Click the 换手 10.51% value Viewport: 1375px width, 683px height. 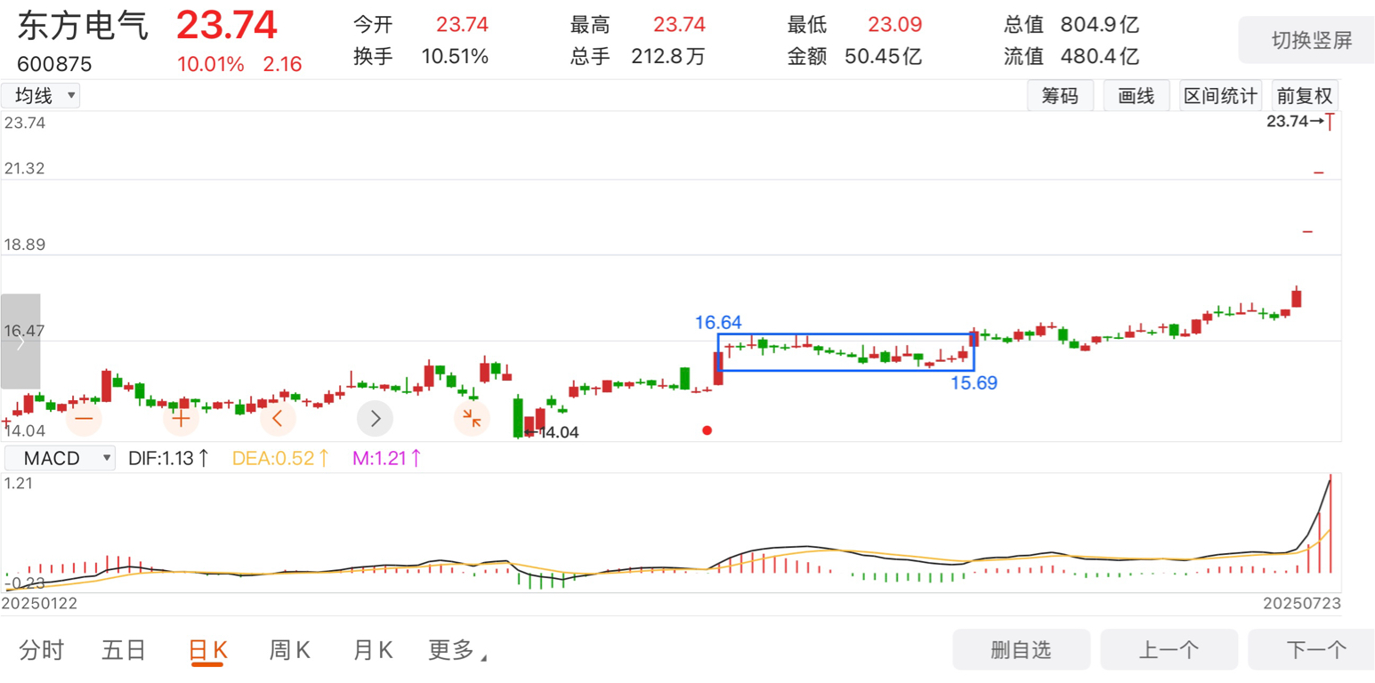click(x=455, y=57)
